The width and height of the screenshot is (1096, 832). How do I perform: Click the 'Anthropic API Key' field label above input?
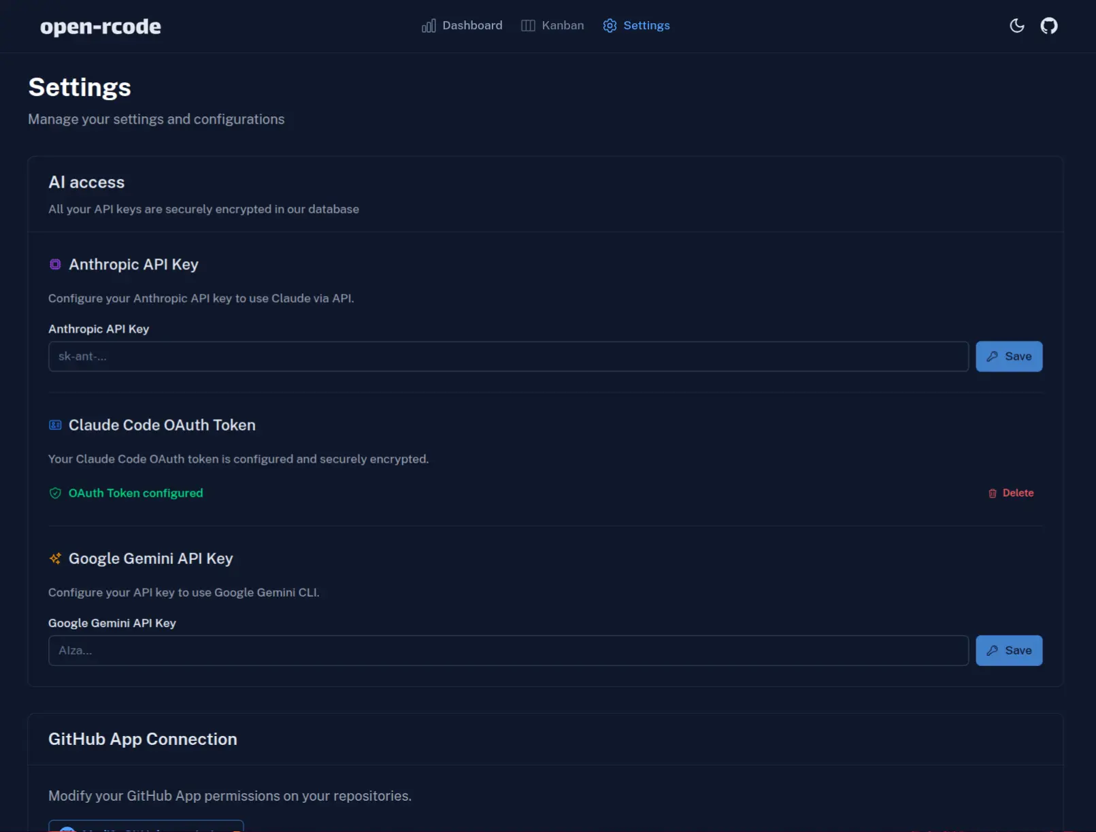click(x=99, y=329)
